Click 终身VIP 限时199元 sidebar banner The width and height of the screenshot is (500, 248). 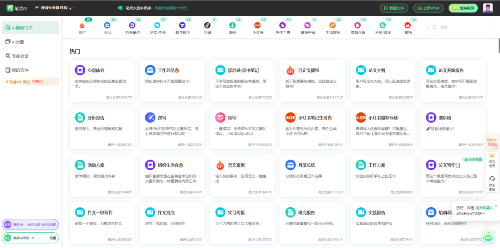(30, 81)
